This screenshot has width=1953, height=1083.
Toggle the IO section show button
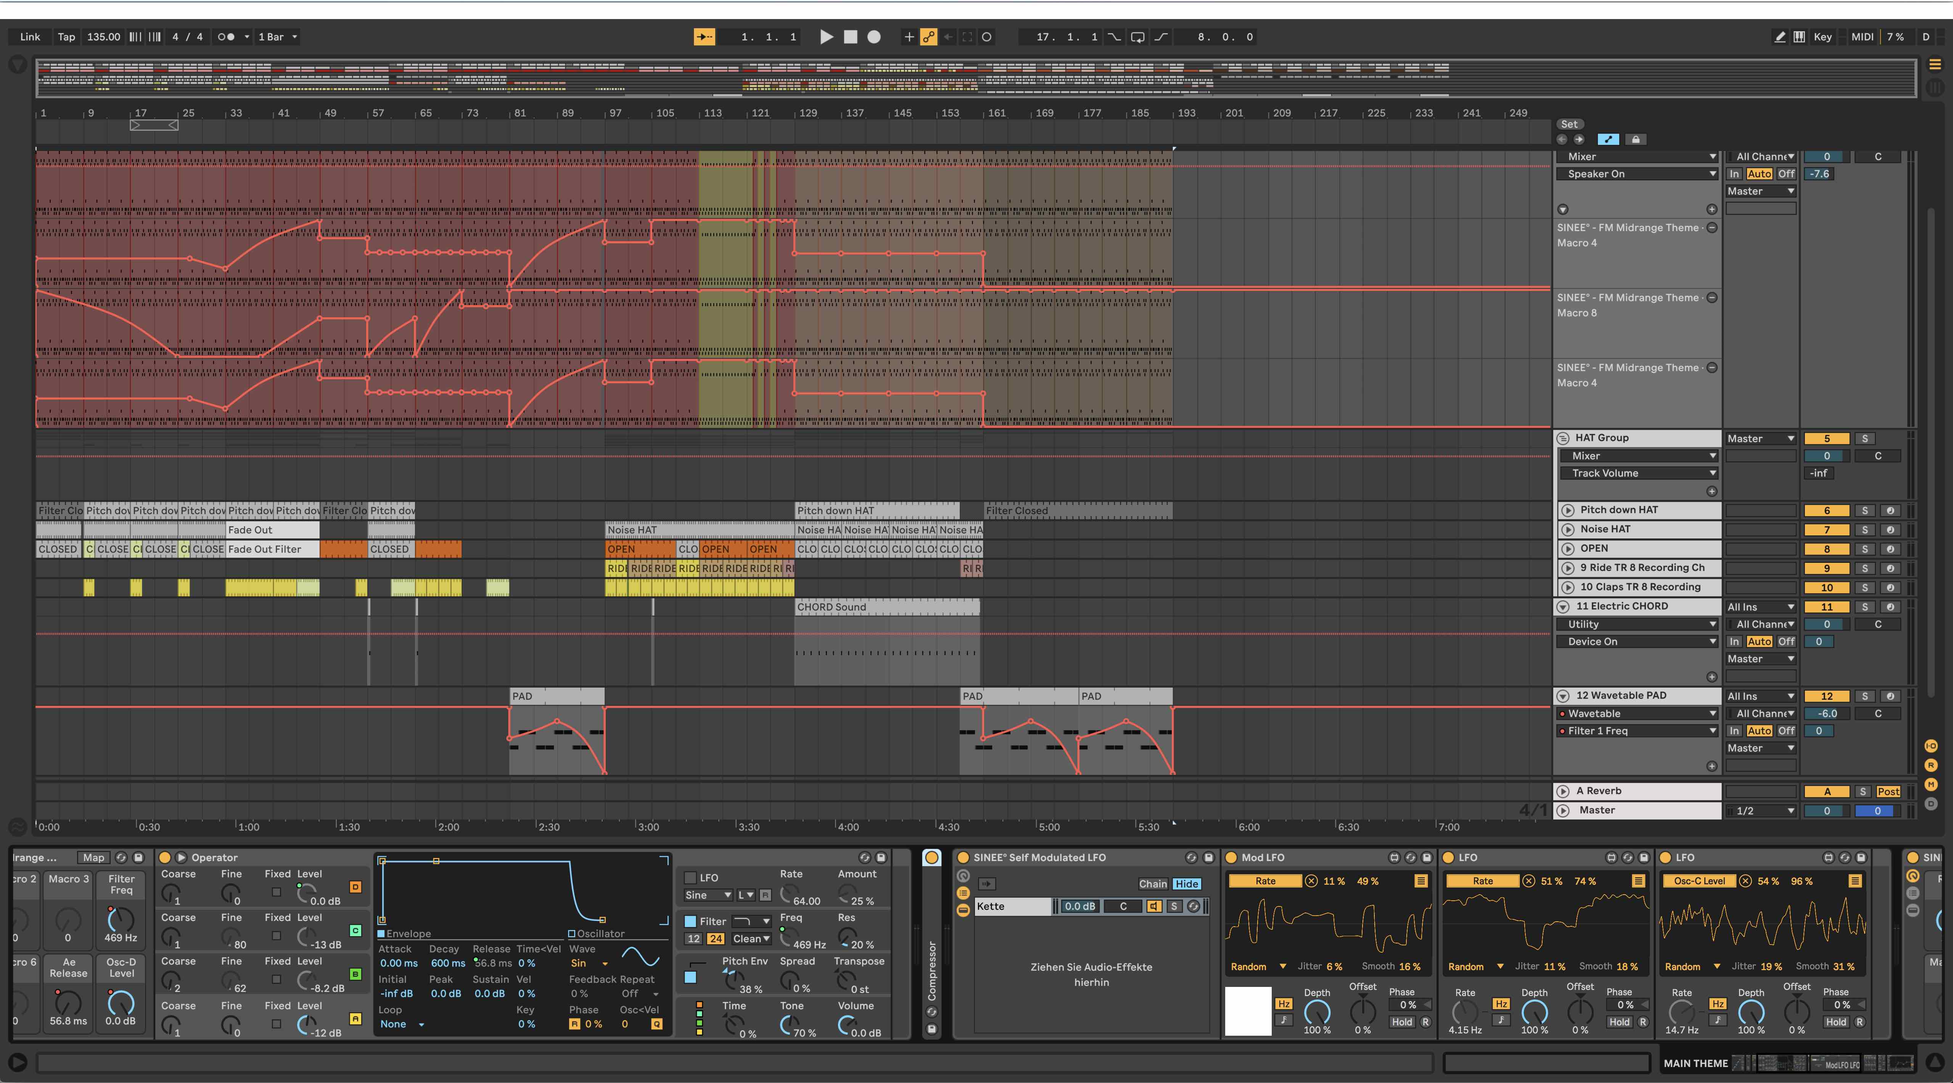[1931, 746]
